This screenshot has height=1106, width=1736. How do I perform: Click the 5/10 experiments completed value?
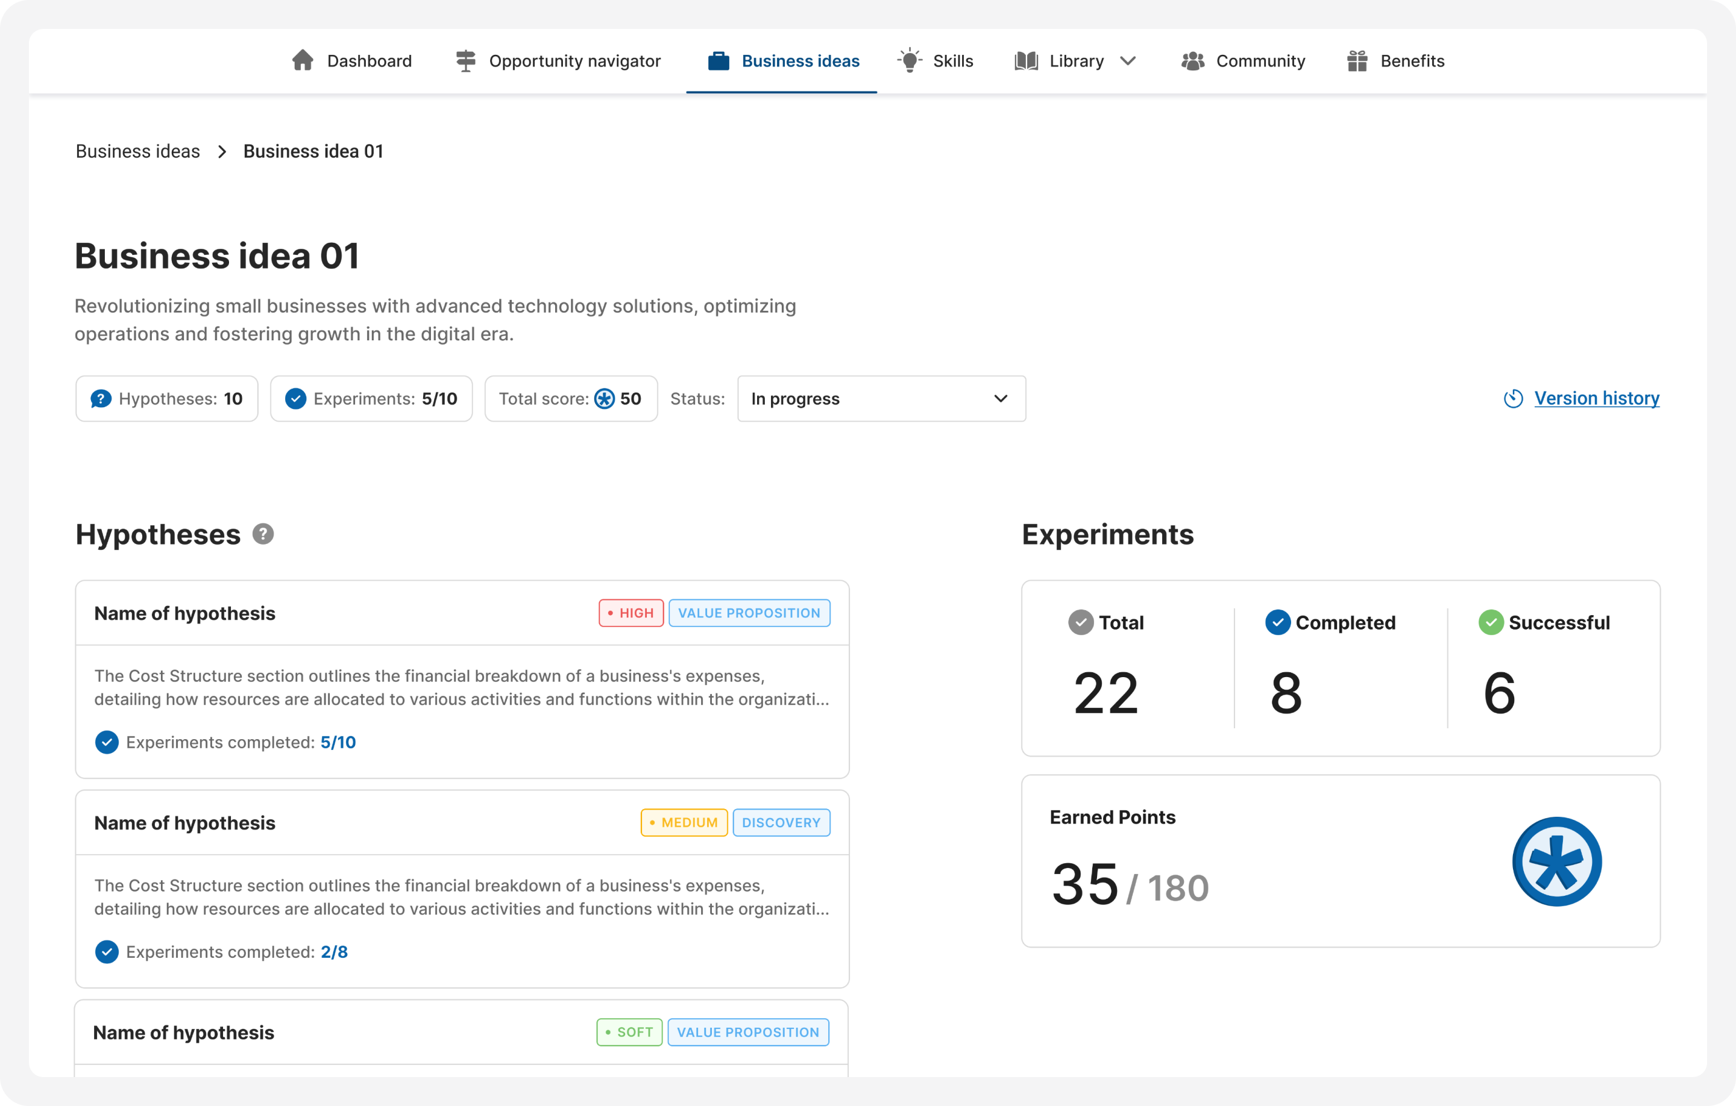pyautogui.click(x=338, y=742)
